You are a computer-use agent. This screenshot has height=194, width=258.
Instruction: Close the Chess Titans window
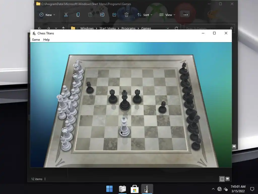click(x=226, y=33)
